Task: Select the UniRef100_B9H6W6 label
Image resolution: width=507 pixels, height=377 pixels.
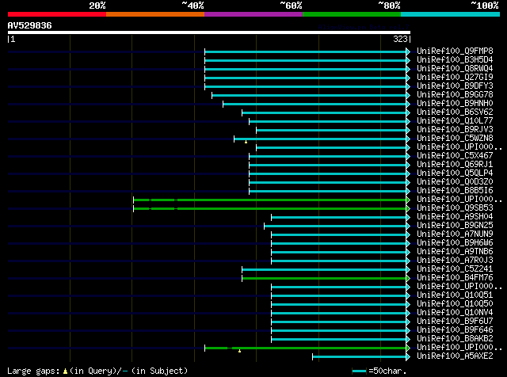Action: pyautogui.click(x=455, y=243)
